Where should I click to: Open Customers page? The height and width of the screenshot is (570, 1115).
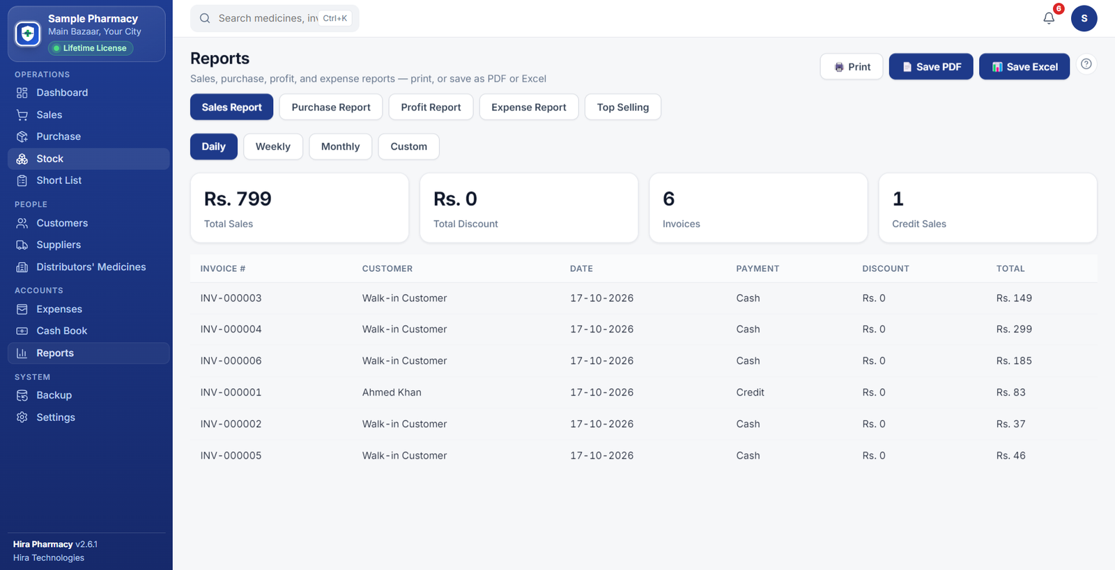pos(89,223)
